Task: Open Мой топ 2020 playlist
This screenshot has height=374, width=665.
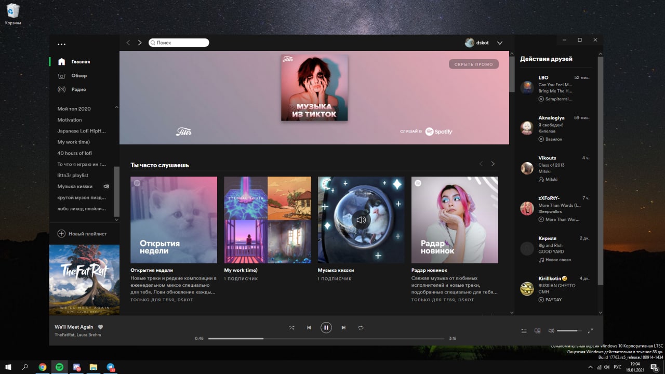Action: 74,109
